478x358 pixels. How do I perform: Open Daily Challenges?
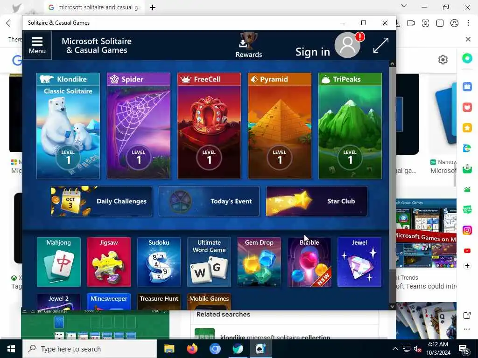101,201
